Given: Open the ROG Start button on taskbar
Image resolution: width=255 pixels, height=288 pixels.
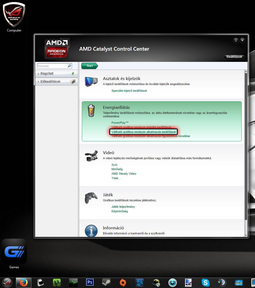Looking at the screenshot, I should [7, 282].
